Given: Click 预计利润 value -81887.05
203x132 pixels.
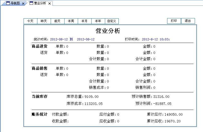Looking at the screenshot, I should [x=162, y=104].
